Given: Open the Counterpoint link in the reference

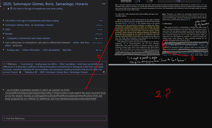Looking at the screenshot, I should [27, 64].
